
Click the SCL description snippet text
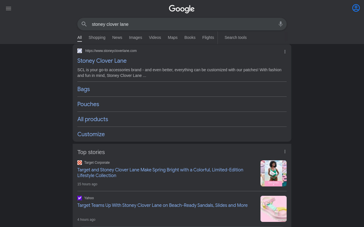click(x=179, y=73)
